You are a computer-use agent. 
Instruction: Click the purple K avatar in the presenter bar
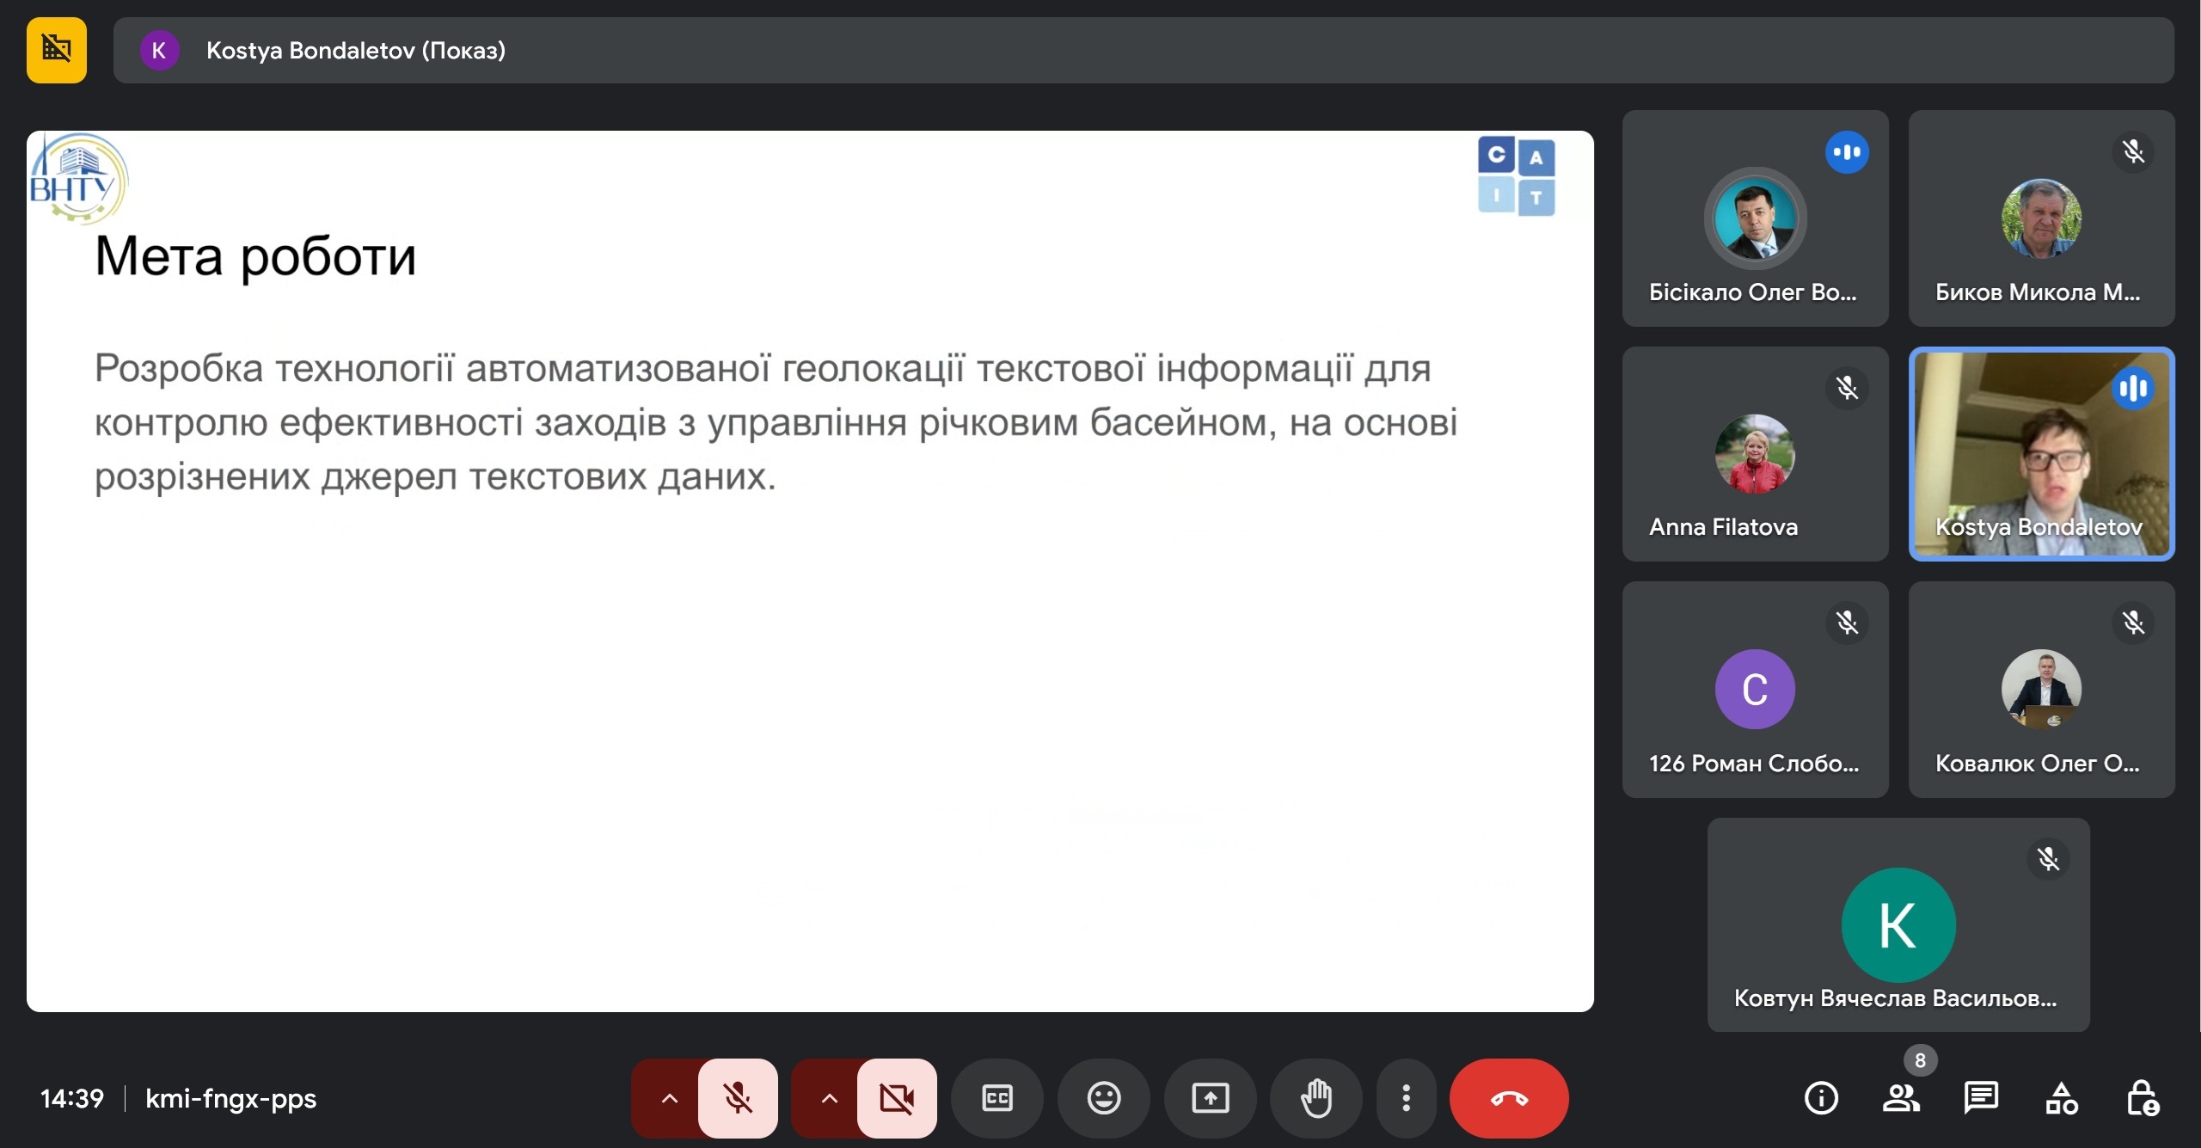pyautogui.click(x=159, y=50)
